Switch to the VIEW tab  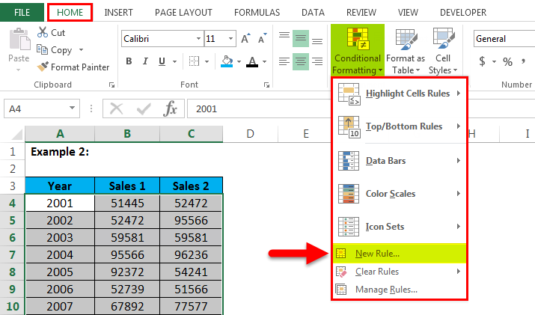[408, 13]
